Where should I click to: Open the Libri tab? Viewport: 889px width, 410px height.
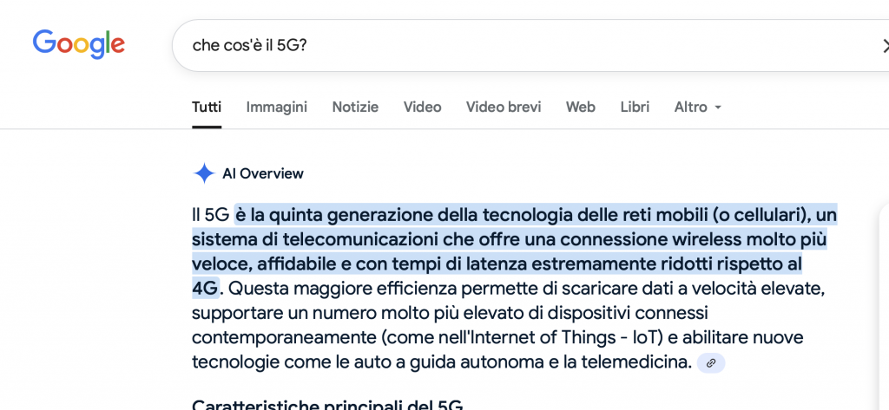click(635, 107)
